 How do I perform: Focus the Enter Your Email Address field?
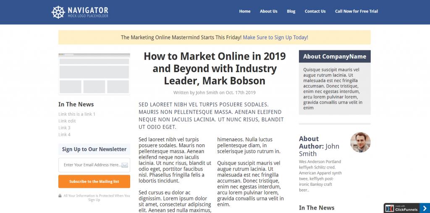point(94,165)
